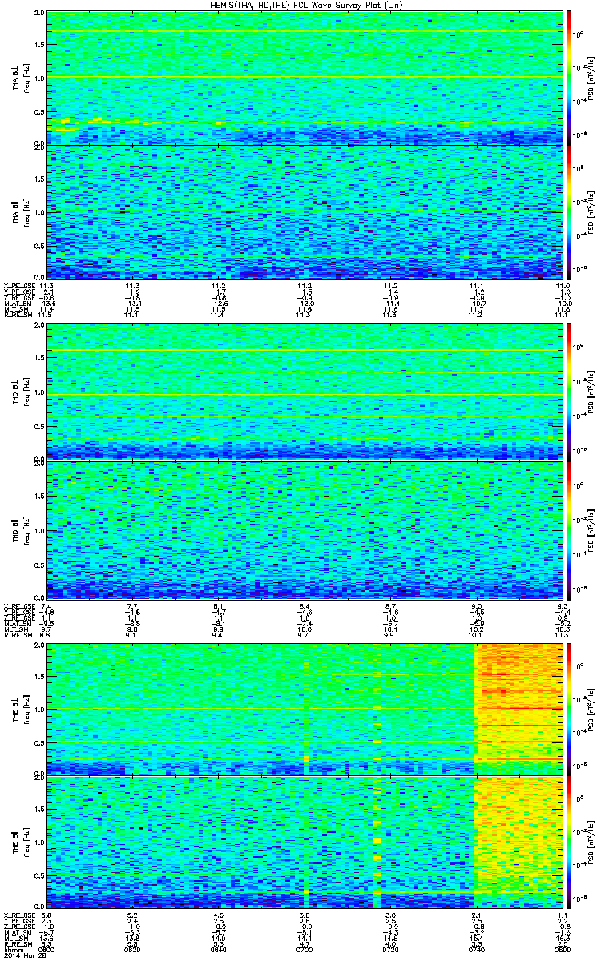Click the PSD color bar beside THE BL
601x961 pixels.
coord(569,708)
